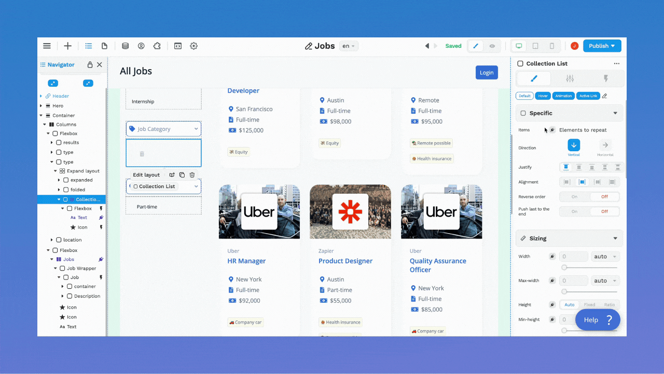The width and height of the screenshot is (664, 374).
Task: Open the Data database icon
Action: coord(125,46)
